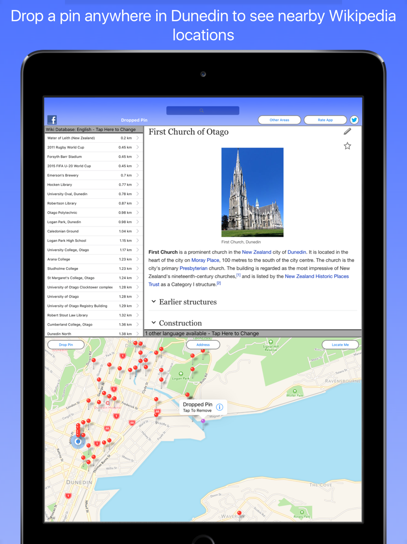Tap the chevron on the Water of Leith row
Viewport: 407px width, 544px height.
coord(138,138)
